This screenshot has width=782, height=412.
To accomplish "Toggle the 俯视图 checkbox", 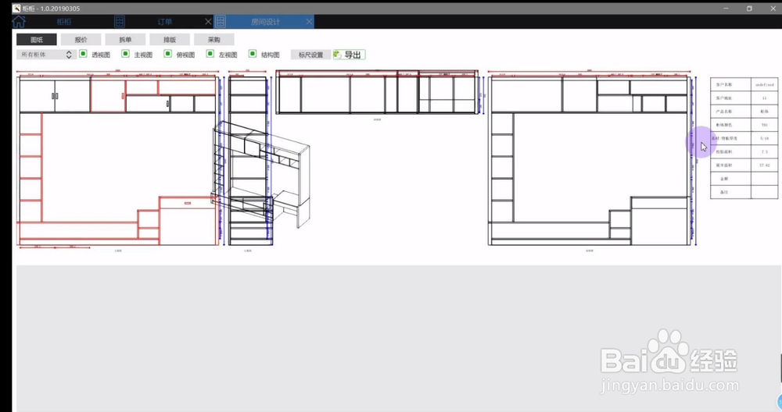I will (168, 54).
